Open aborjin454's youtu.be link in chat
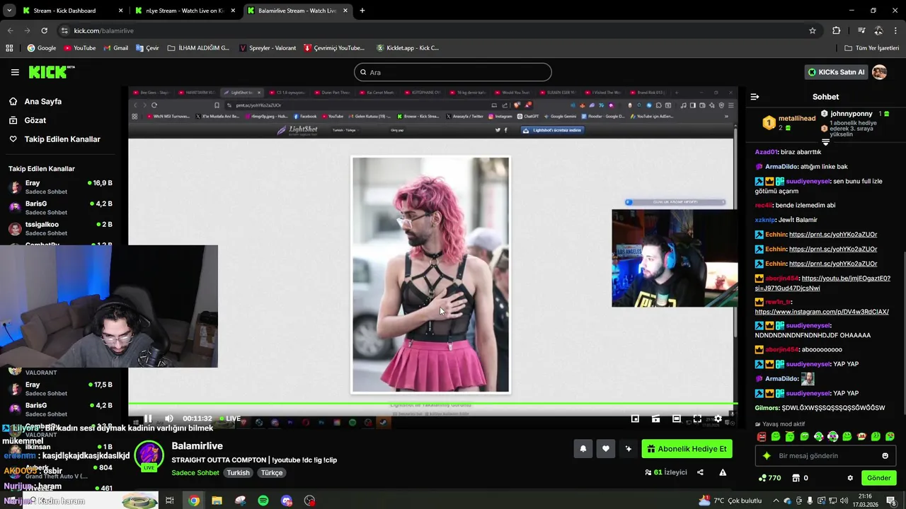Screen dimensions: 906x509 823,283
